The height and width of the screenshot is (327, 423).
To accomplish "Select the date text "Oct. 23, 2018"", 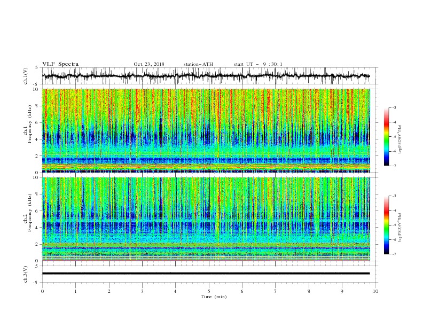I will [x=149, y=64].
